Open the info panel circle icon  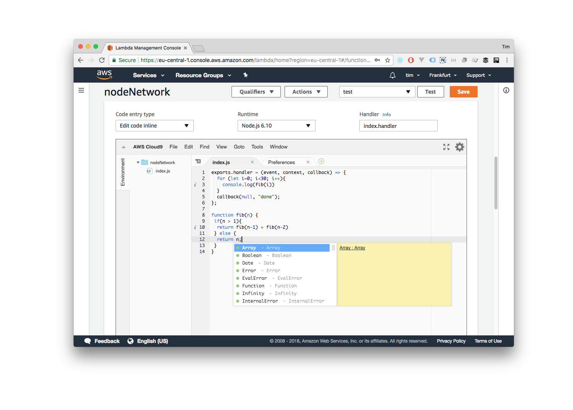[x=506, y=90]
